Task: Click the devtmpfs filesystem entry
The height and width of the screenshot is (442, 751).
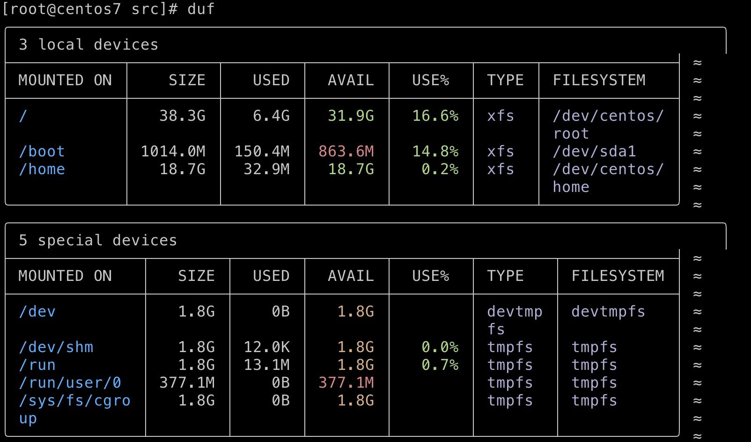Action: [x=608, y=312]
